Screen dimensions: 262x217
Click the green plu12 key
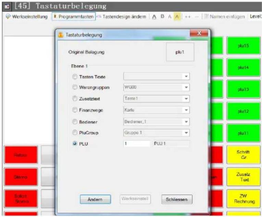244,111
